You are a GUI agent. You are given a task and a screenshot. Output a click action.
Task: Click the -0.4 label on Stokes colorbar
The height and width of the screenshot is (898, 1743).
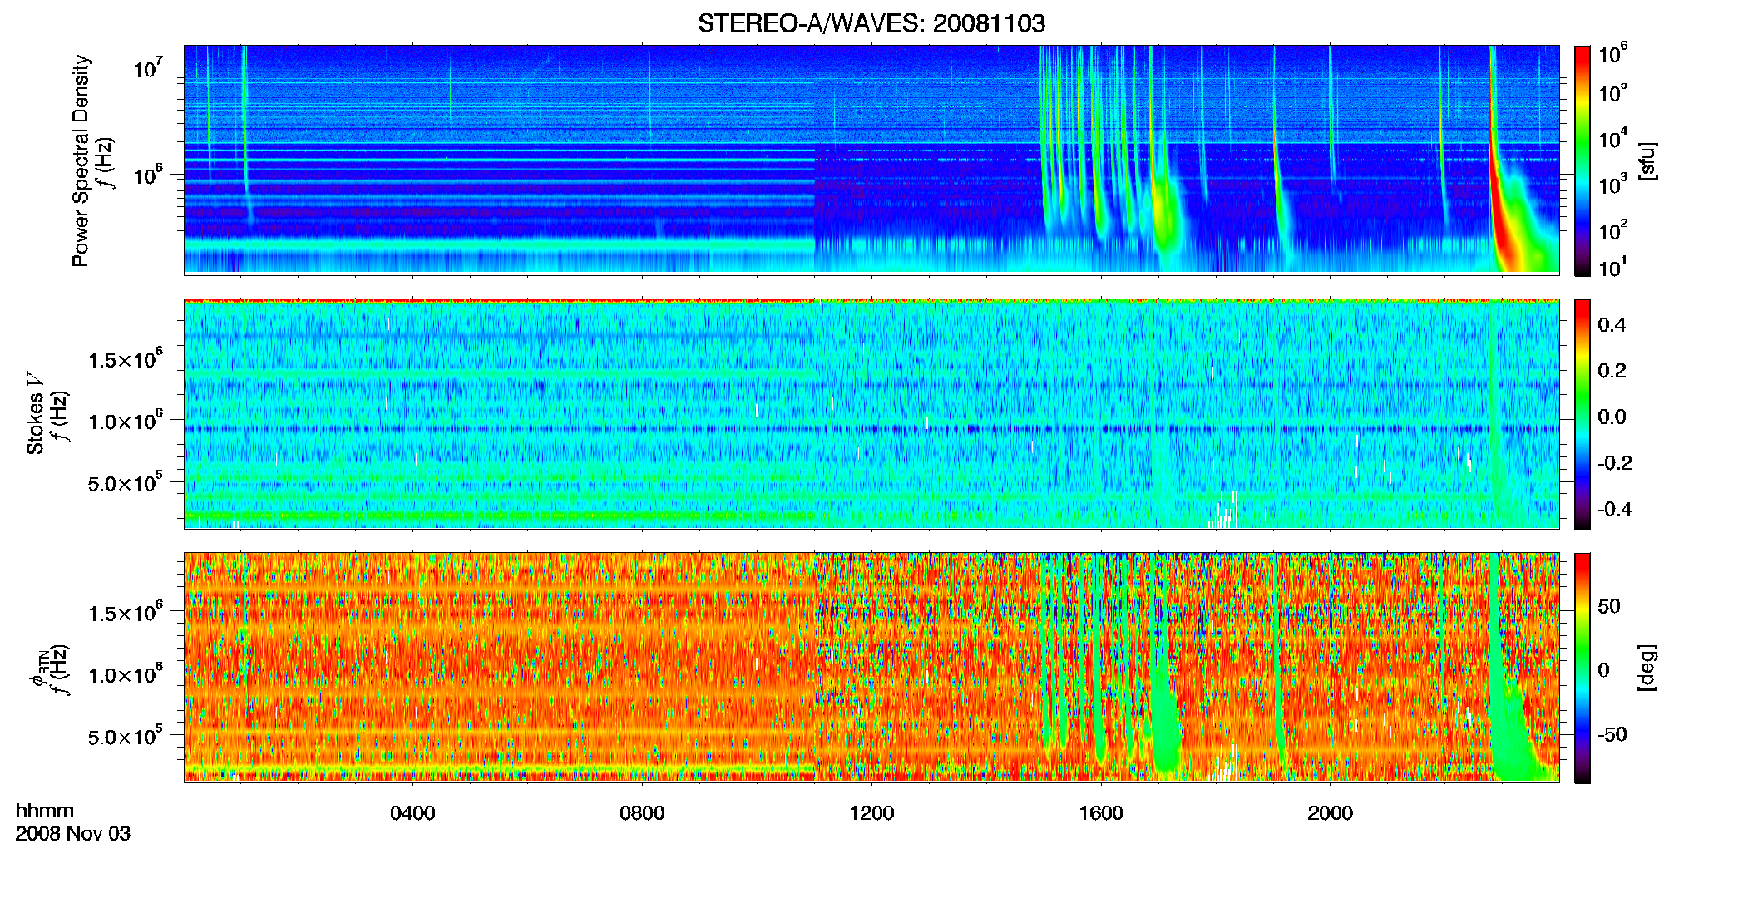(1614, 509)
